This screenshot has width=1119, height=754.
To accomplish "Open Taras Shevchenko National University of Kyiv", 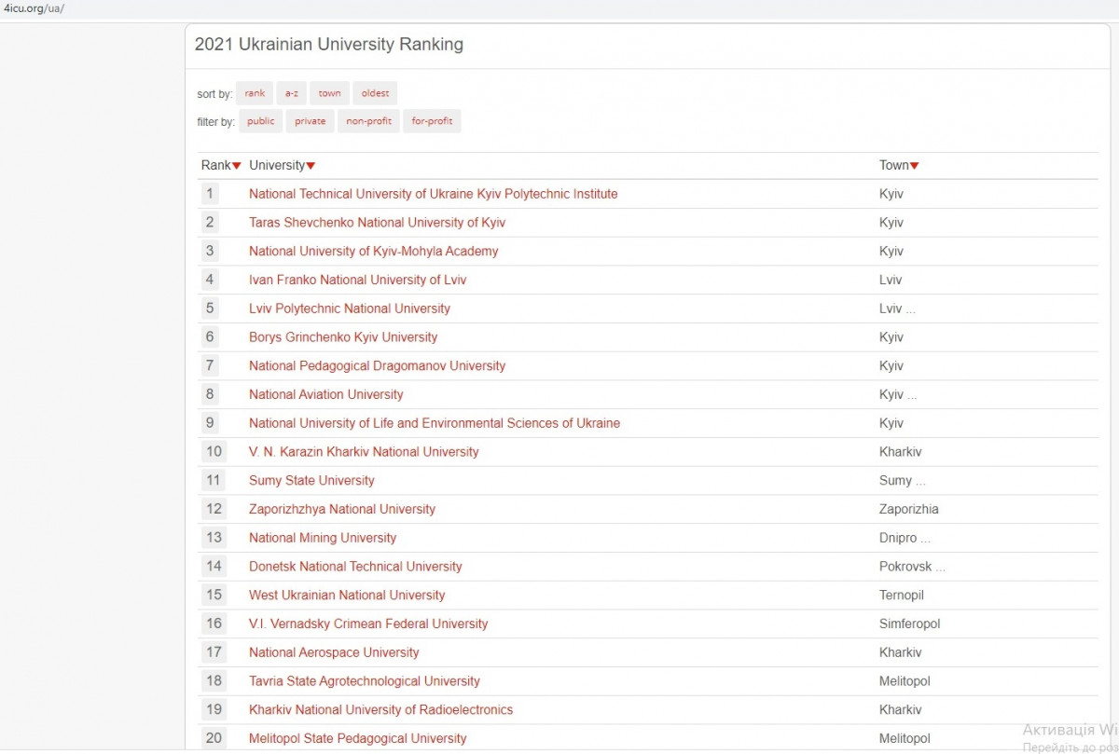I will (377, 223).
